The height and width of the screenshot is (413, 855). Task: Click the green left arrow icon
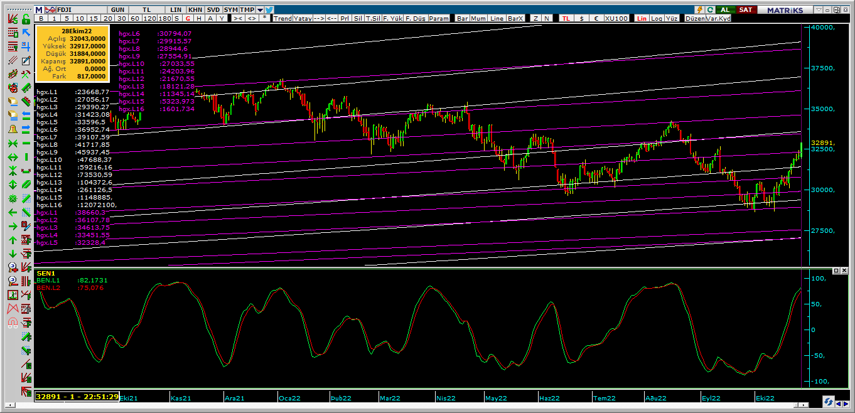pos(13,213)
